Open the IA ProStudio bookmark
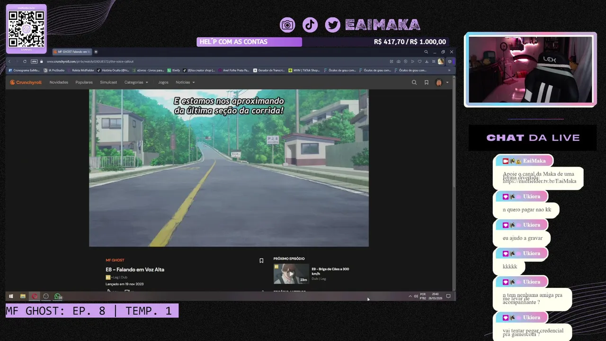Image resolution: width=606 pixels, height=341 pixels. click(54, 70)
